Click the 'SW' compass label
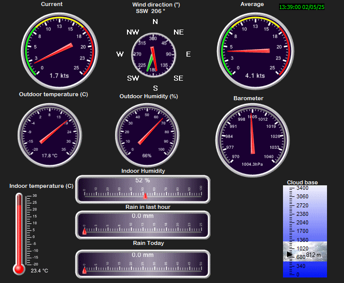Screen dimensions: 344x283 pyautogui.click(x=133, y=78)
